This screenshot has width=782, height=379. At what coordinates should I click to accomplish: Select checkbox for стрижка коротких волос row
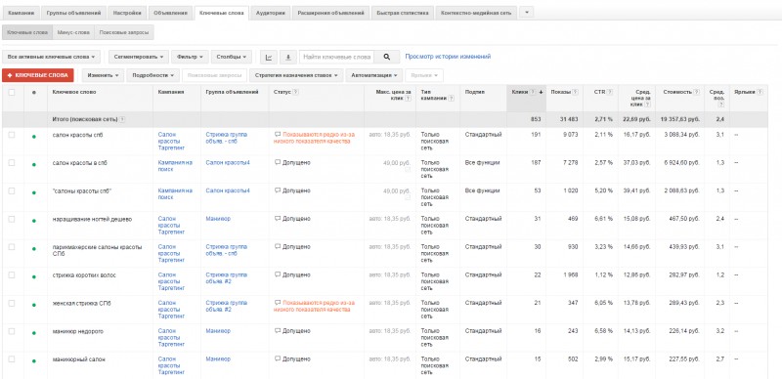12,274
